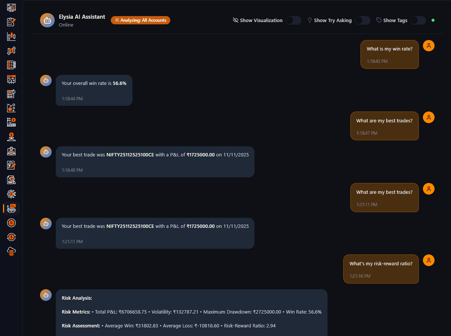Select the gears automation sidebar icon
The width and height of the screenshot is (451, 336).
tap(11, 194)
